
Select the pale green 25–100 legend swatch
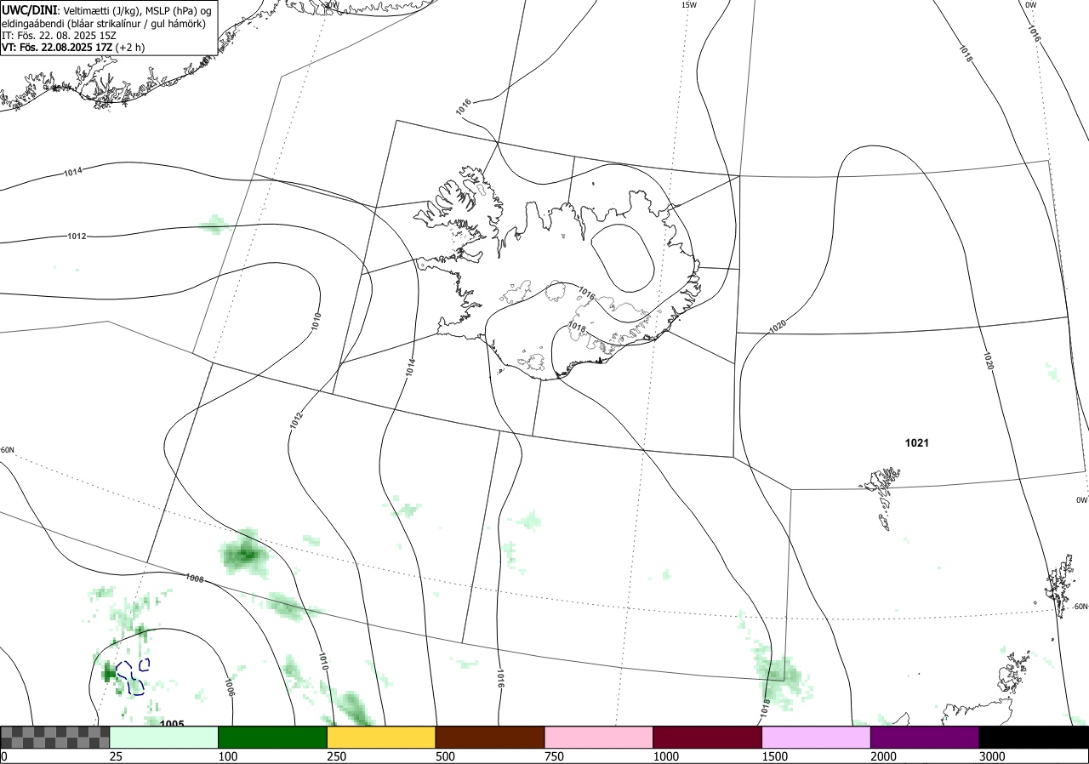pos(164,737)
